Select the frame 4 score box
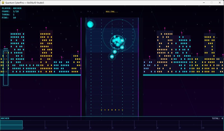Screen dimensions: 224x131 (78, 125)
